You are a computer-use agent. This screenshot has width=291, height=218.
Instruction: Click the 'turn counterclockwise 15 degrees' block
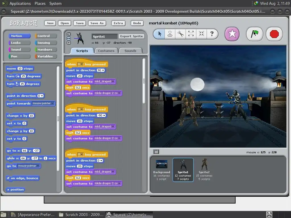[x=23, y=84]
